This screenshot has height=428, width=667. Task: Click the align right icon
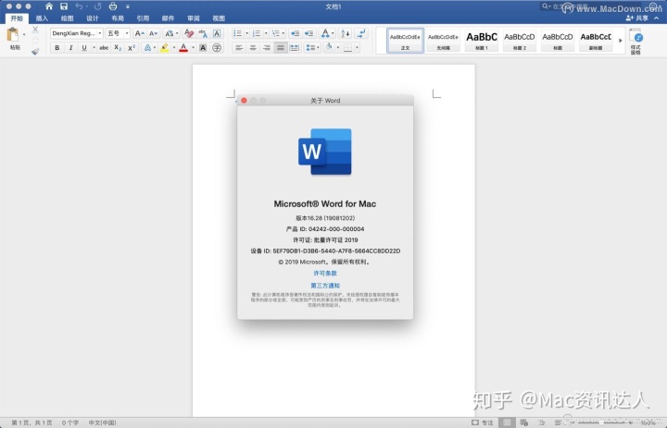[x=266, y=48]
